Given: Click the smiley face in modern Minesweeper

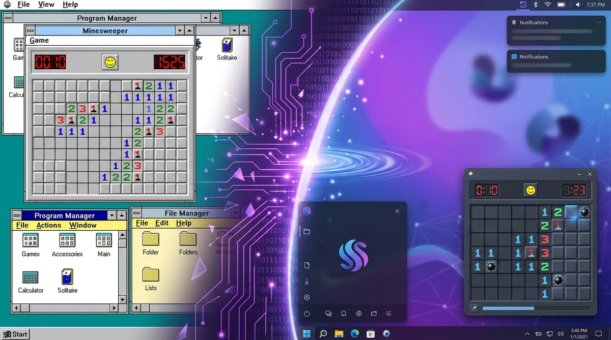Looking at the screenshot, I should pyautogui.click(x=531, y=190).
